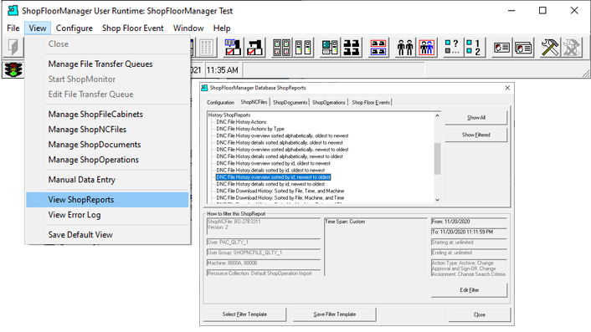This screenshot has height=332, width=591.
Task: Click report list scrollbar up arrow
Action: tap(437, 115)
